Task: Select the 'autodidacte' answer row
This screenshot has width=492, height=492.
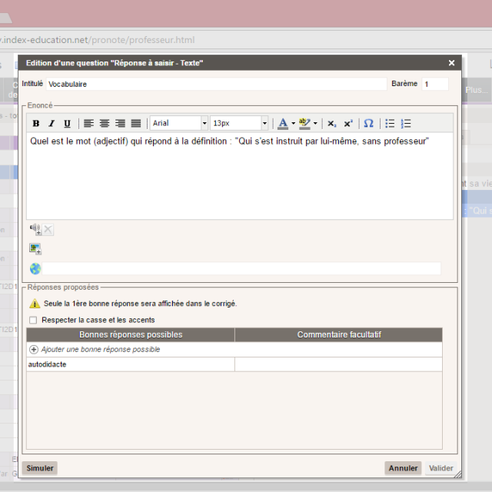Action: 131,364
